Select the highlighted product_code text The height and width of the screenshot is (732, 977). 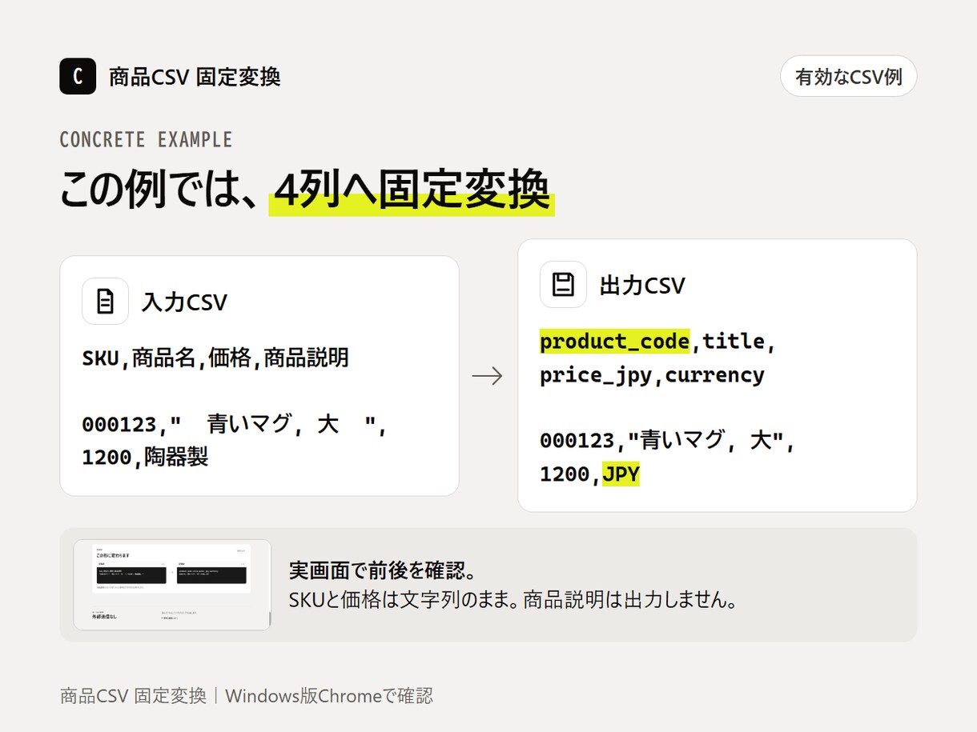click(x=614, y=342)
